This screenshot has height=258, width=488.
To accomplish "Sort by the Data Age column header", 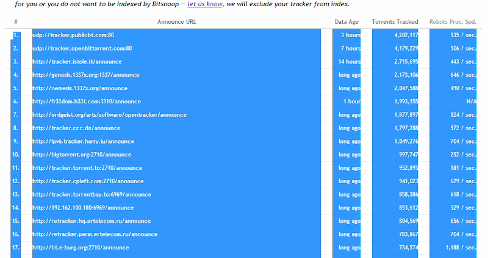I will pos(346,22).
